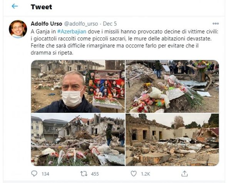Open the reply speech bubble icon
227x183 pixels.
coord(34,174)
